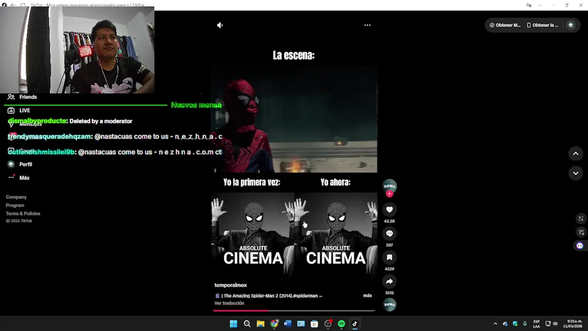Save video with bookmark icon
The height and width of the screenshot is (331, 588).
390,257
